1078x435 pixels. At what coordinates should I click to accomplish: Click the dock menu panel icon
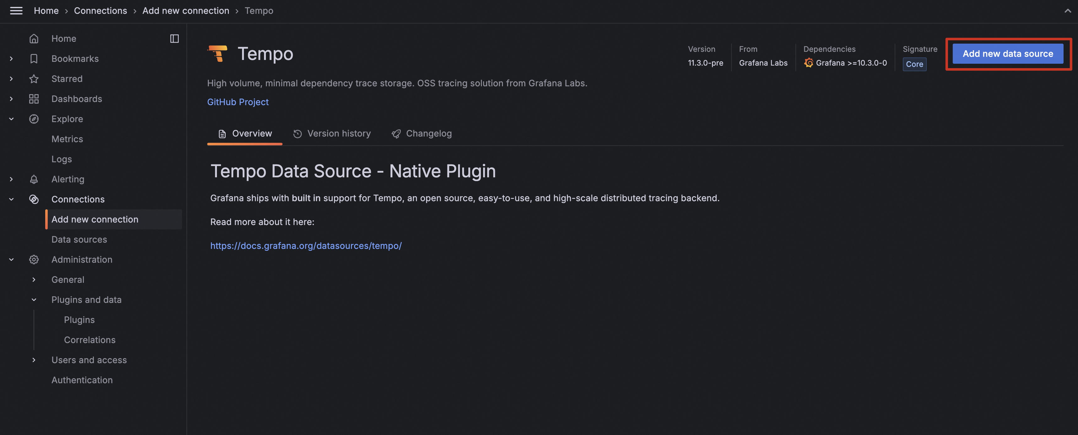pos(175,39)
